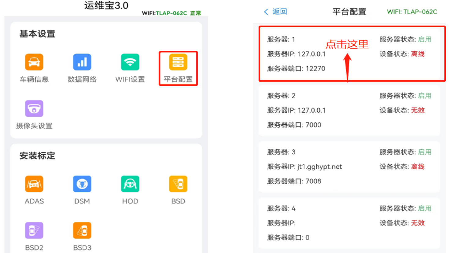Select server 4 card with port 0
449x253 pixels.
pos(349,223)
